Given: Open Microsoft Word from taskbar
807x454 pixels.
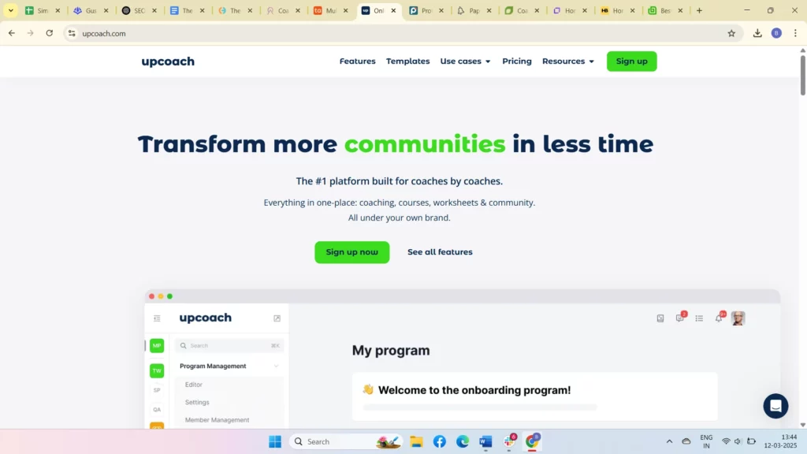Looking at the screenshot, I should [485, 441].
